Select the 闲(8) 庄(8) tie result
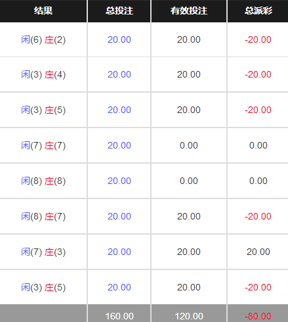Image resolution: width=288 pixels, height=322 pixels. (43, 181)
